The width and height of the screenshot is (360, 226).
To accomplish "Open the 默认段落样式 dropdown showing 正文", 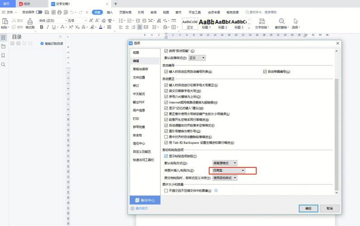I will point(197,58).
